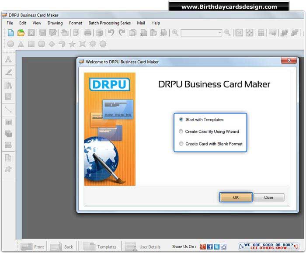The height and width of the screenshot is (253, 306).
Task: Open the Mail menu
Action: (x=141, y=23)
